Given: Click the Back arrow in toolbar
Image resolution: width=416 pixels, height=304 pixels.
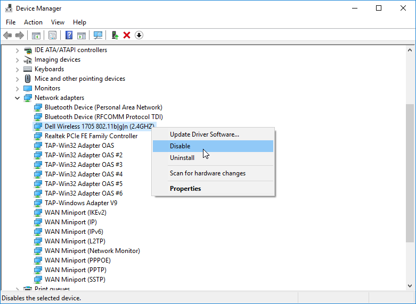Looking at the screenshot, I should point(7,35).
